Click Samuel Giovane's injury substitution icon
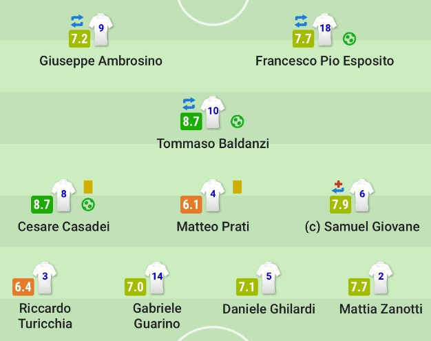The height and width of the screenshot is (341, 431). point(338,187)
